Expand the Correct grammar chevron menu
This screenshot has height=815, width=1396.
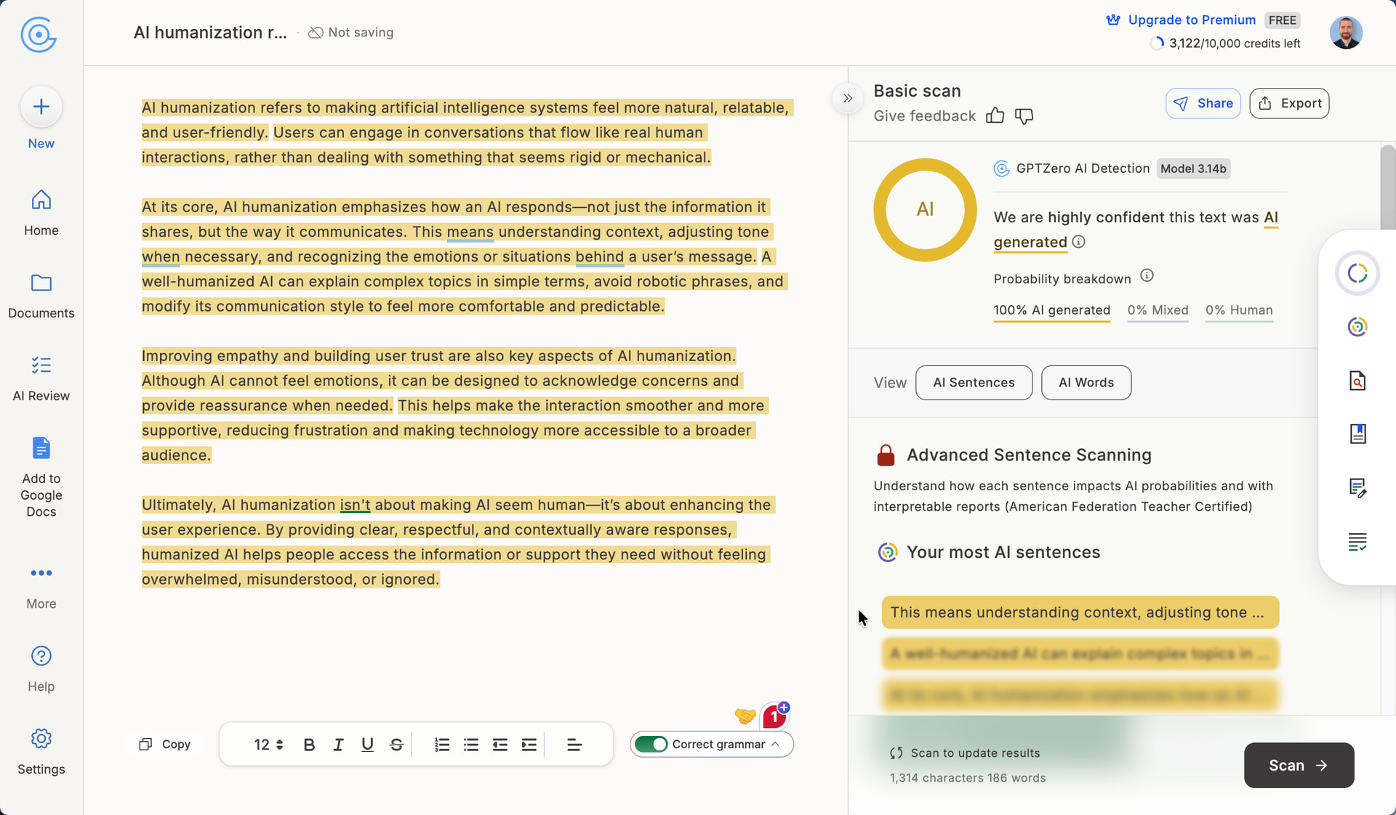tap(775, 745)
